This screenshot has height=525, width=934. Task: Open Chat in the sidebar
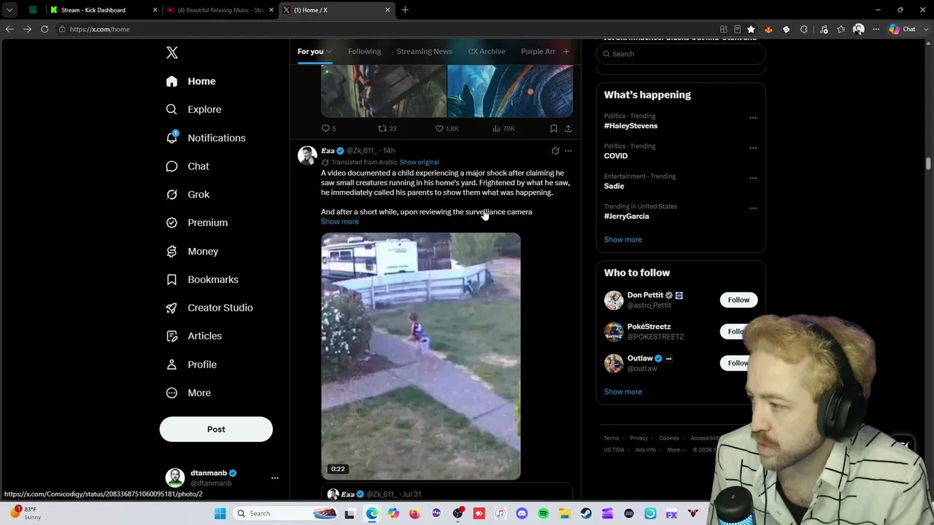pyautogui.click(x=188, y=166)
